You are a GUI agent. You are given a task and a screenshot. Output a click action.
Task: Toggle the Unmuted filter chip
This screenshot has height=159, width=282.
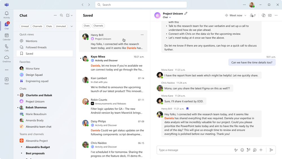coord(61,26)
